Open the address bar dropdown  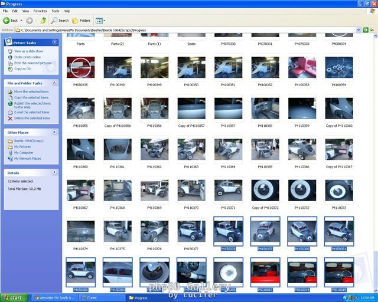coord(358,29)
